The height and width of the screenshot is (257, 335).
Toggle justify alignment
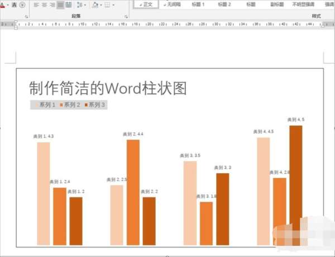(60, 4)
